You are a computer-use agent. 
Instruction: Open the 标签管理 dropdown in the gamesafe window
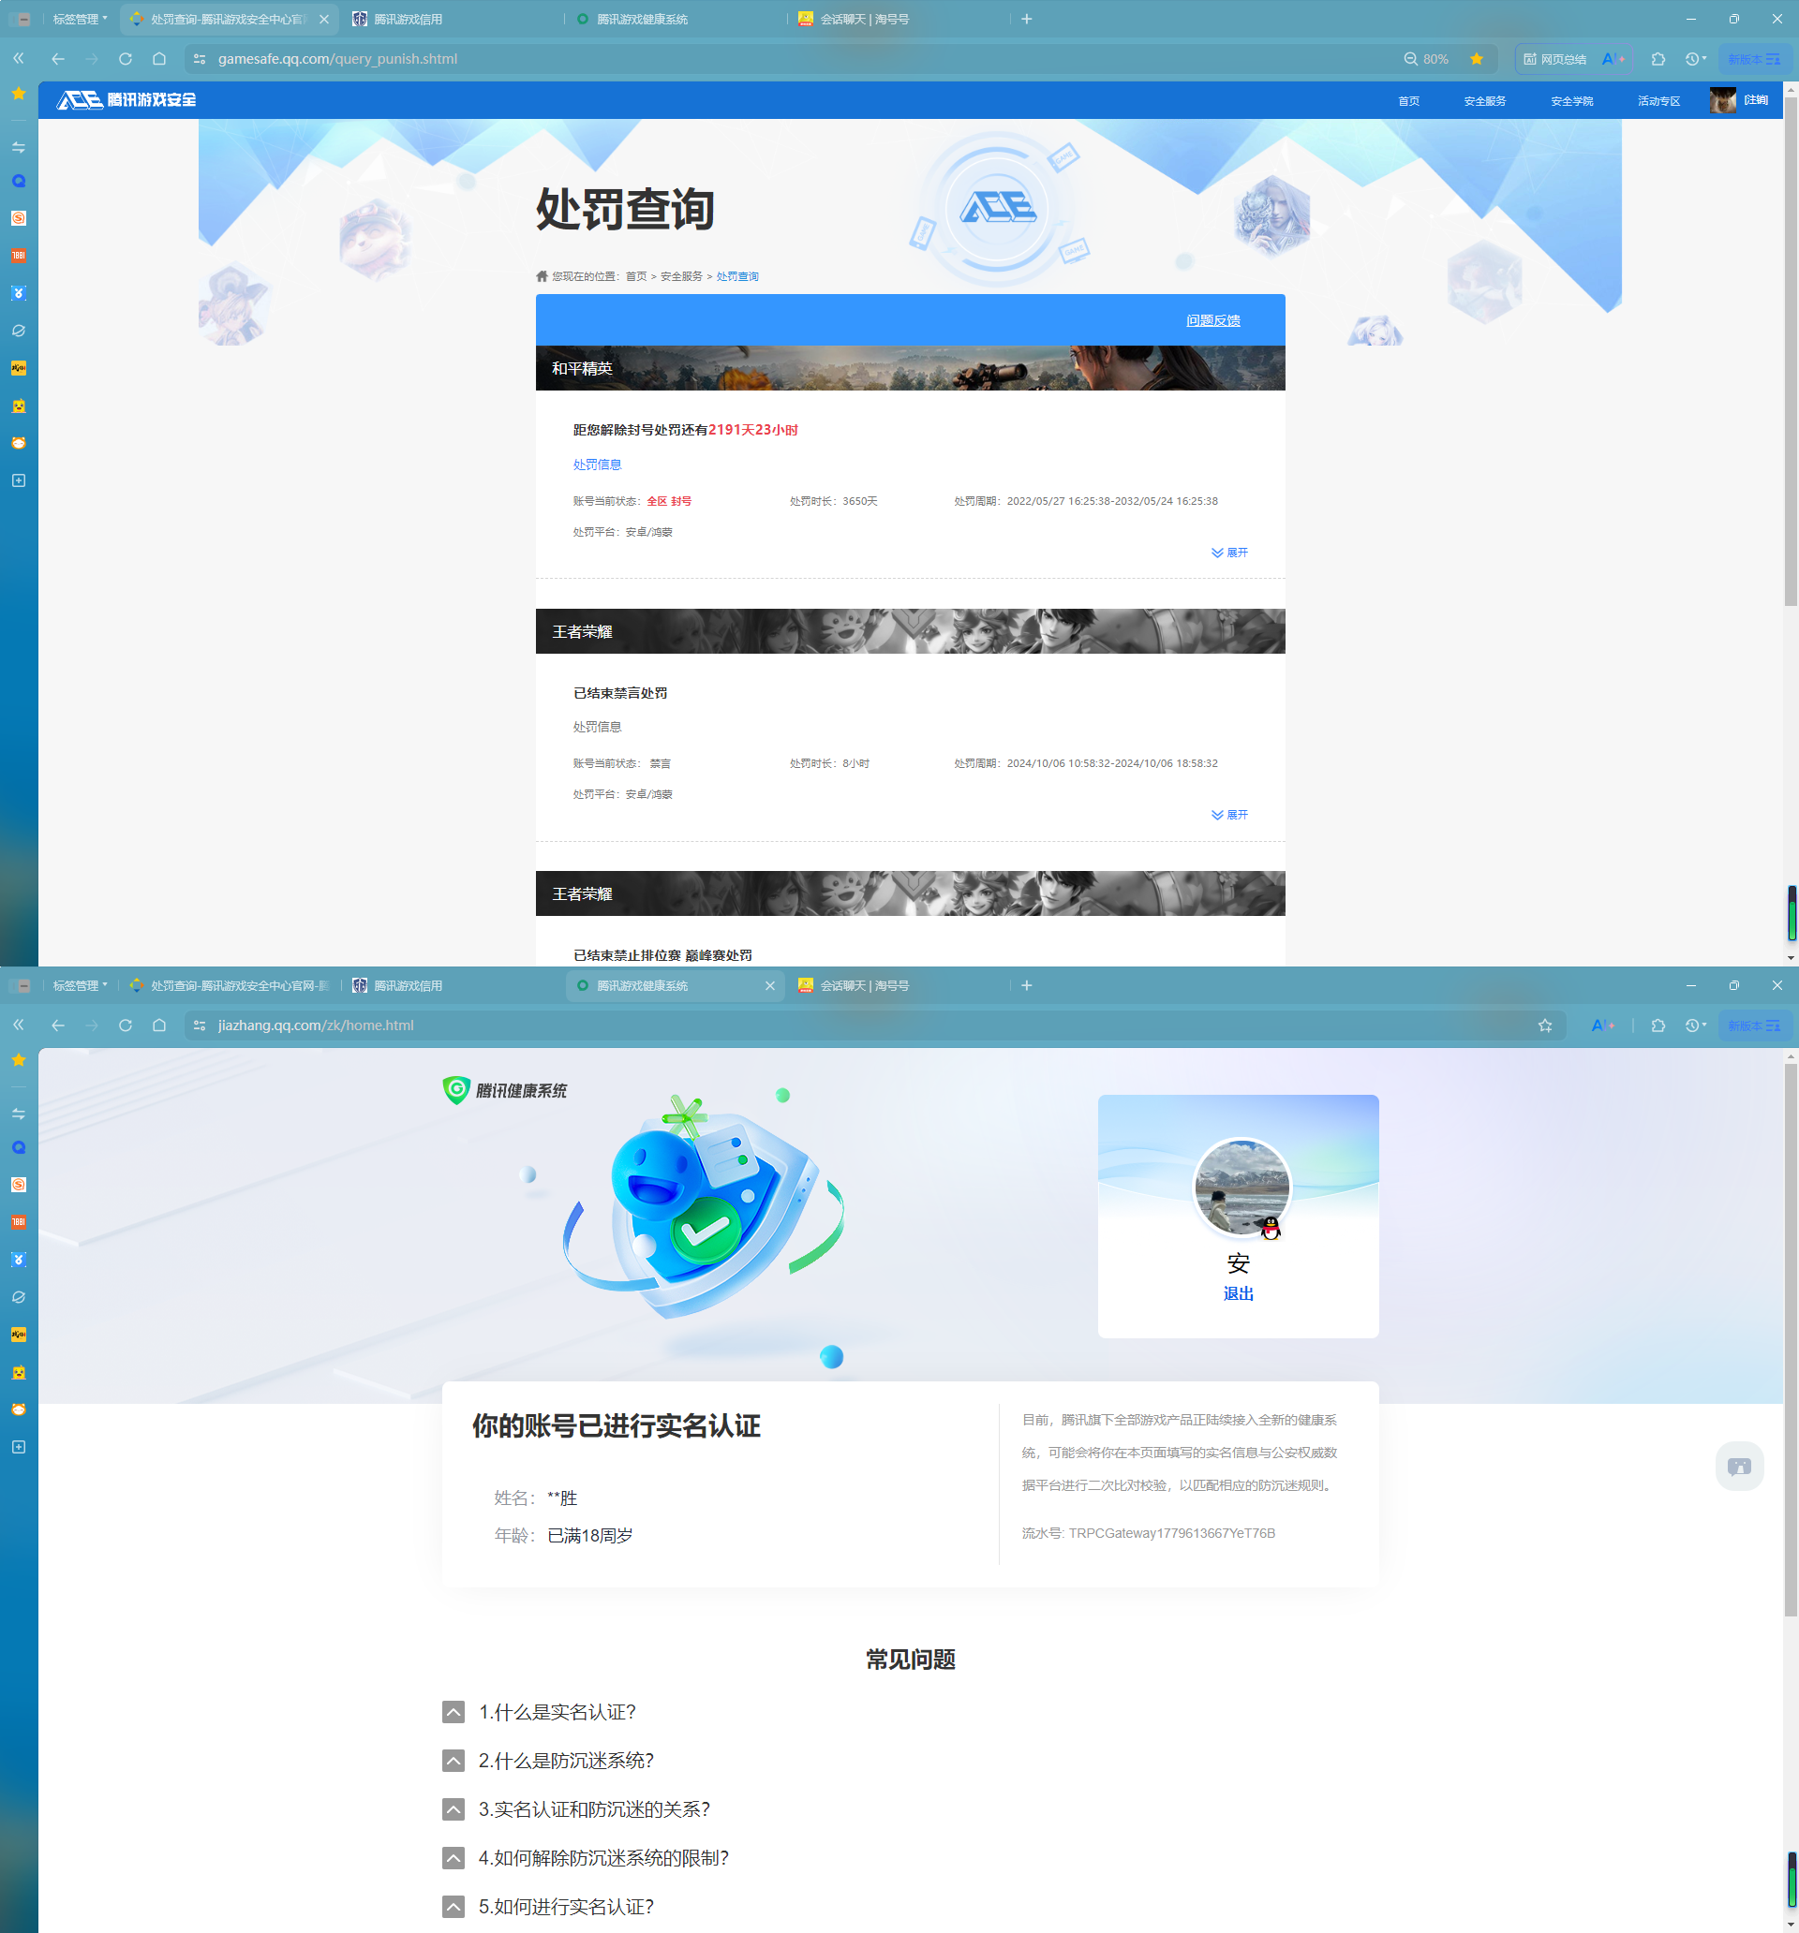click(80, 19)
